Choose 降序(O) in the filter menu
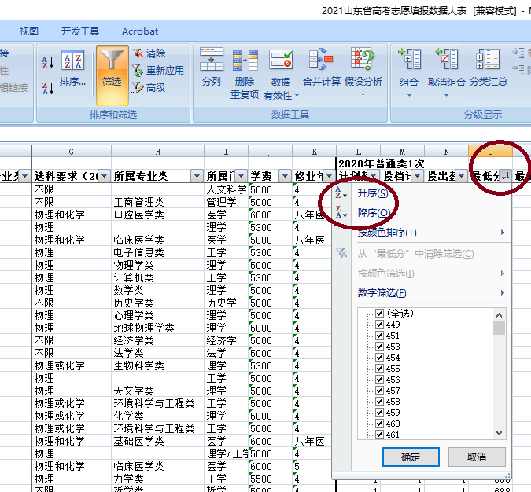The width and height of the screenshot is (531, 492). pos(374,212)
